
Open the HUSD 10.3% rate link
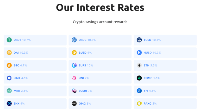click(152, 53)
